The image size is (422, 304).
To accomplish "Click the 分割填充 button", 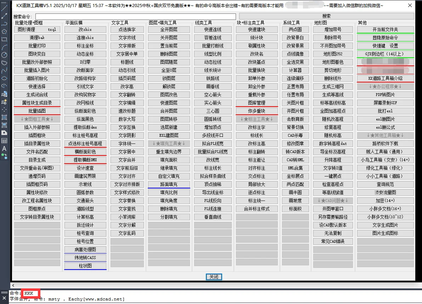I will point(169,217).
